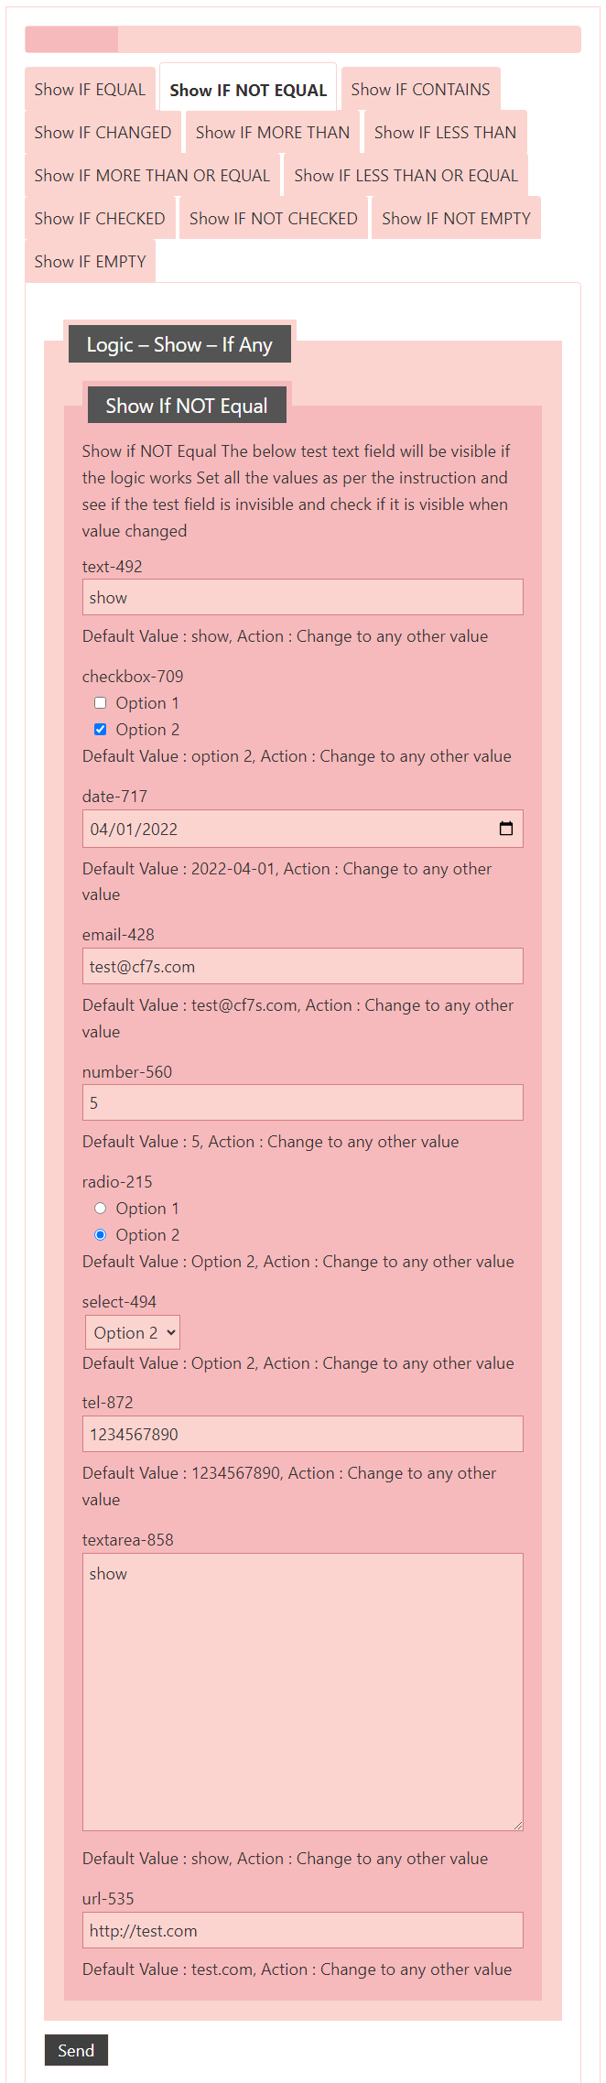This screenshot has width=606, height=2083.
Task: Click the Send button
Action: [76, 2050]
